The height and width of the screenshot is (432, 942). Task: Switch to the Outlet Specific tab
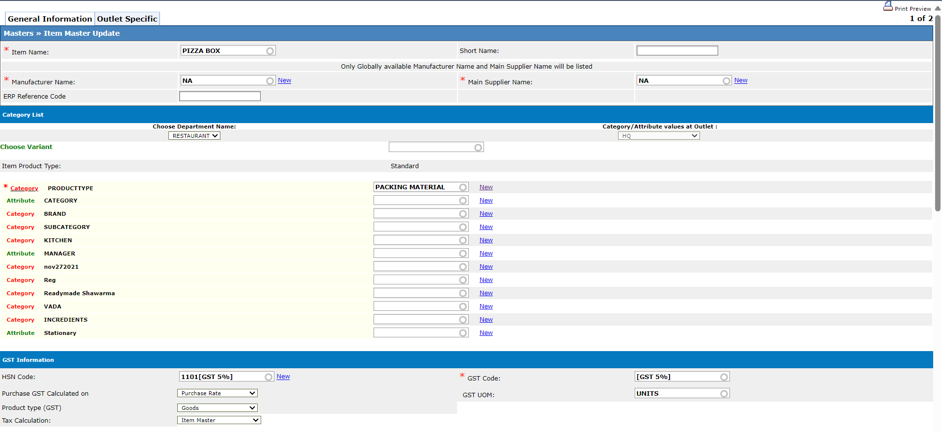tap(127, 19)
